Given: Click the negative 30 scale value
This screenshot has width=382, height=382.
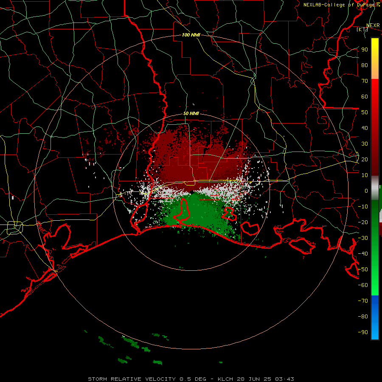Looking at the screenshot, I should pos(363,238).
